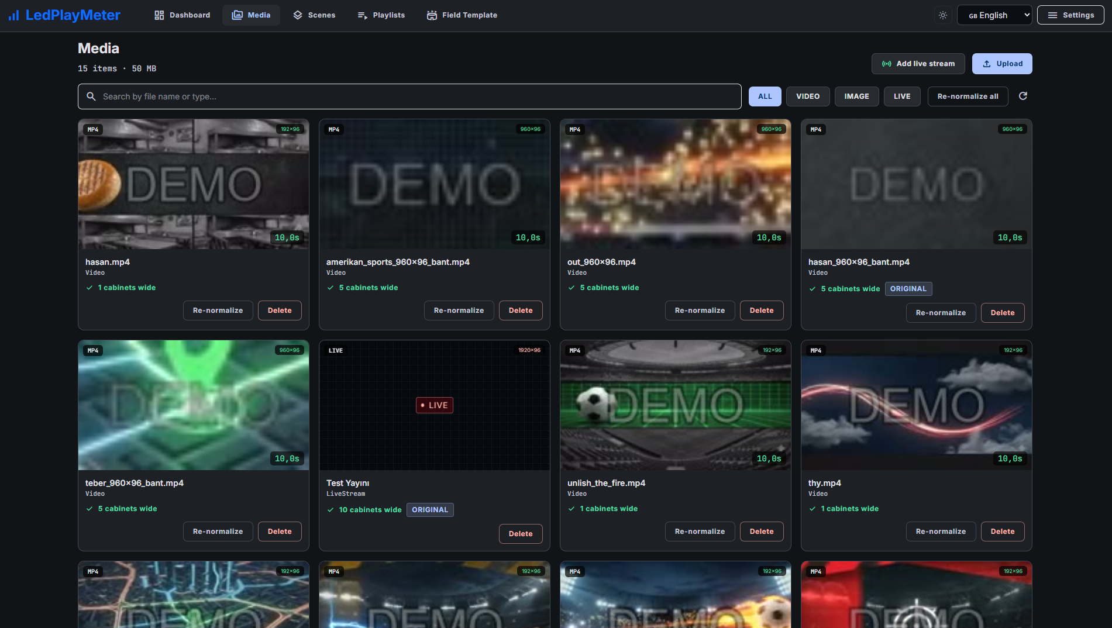1112x628 pixels.
Task: Click the refresh media list icon
Action: [1023, 96]
